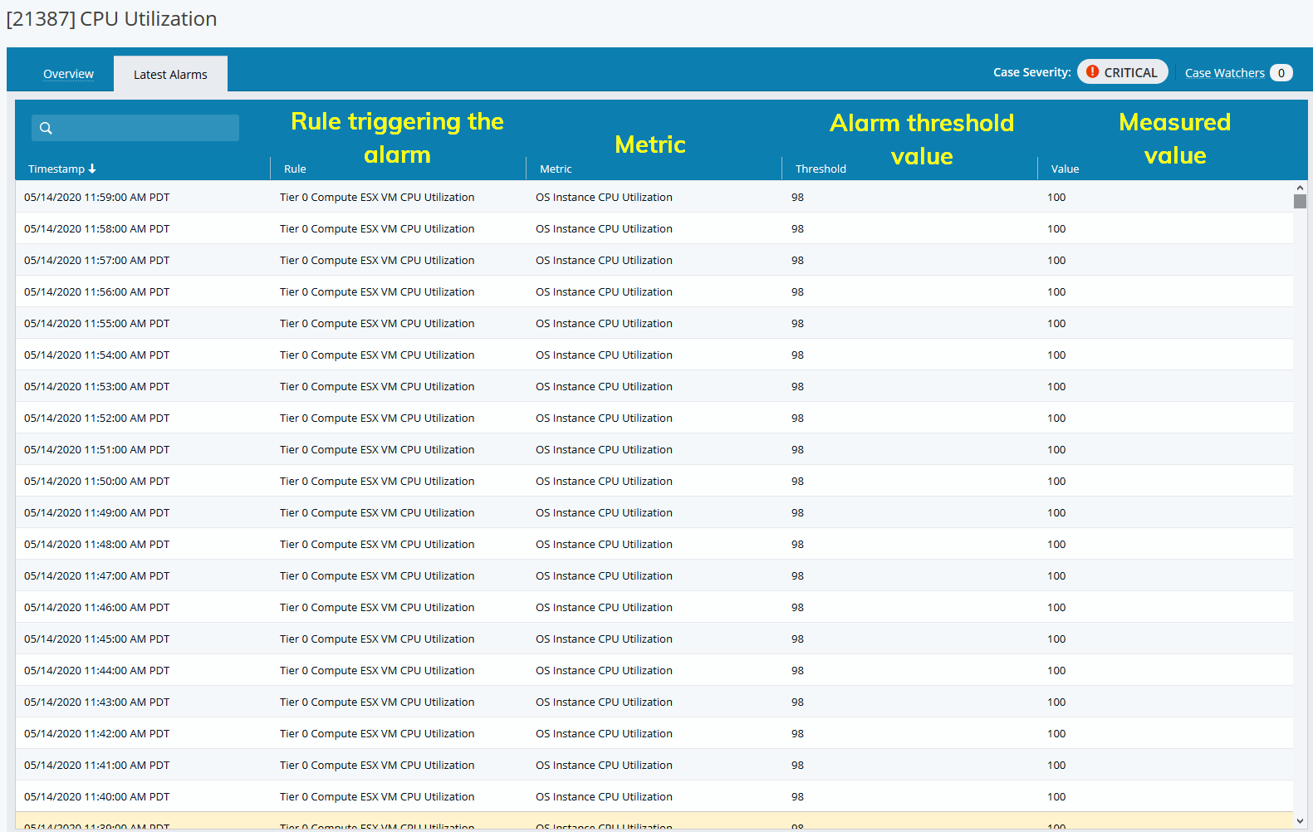Image resolution: width=1313 pixels, height=832 pixels.
Task: Click threshold 98 in the 11:44:00 row
Action: tap(797, 671)
